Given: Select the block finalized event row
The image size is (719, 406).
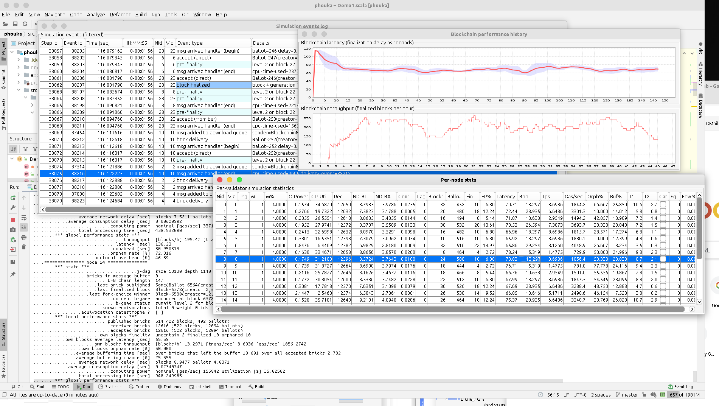Looking at the screenshot, I should (168, 85).
